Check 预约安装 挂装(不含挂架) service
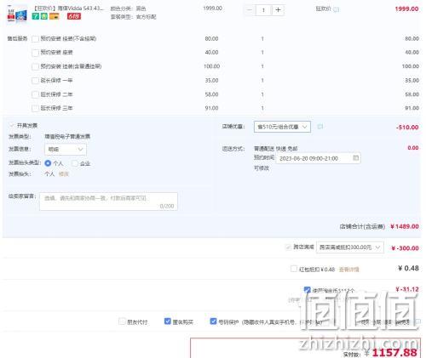426x358 pixels. click(x=35, y=39)
